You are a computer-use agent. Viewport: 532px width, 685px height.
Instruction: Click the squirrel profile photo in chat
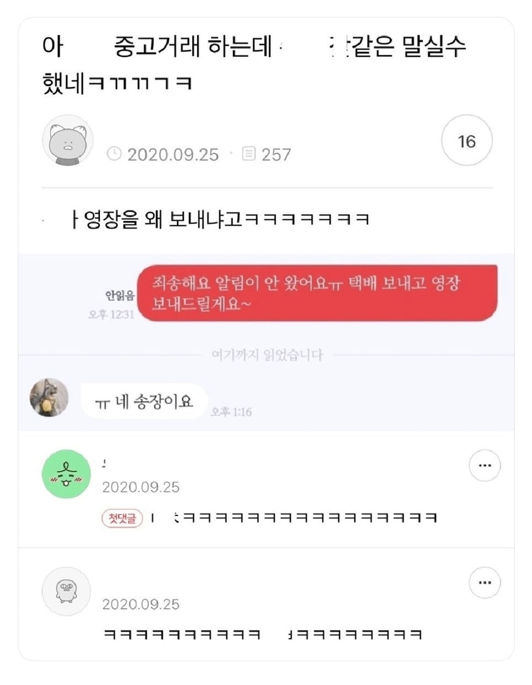click(x=49, y=397)
